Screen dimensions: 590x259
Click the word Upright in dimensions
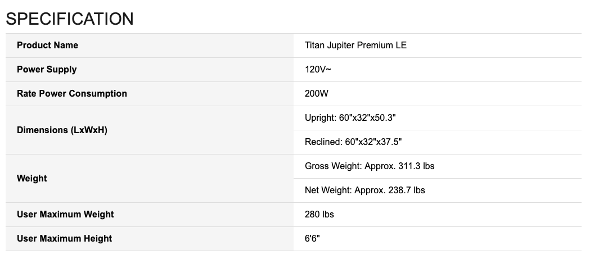point(321,118)
